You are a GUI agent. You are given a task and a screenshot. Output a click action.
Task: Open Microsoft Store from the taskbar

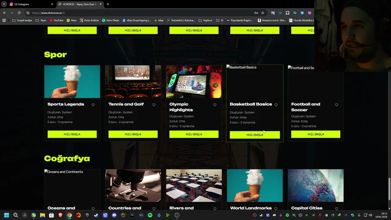(x=51, y=215)
